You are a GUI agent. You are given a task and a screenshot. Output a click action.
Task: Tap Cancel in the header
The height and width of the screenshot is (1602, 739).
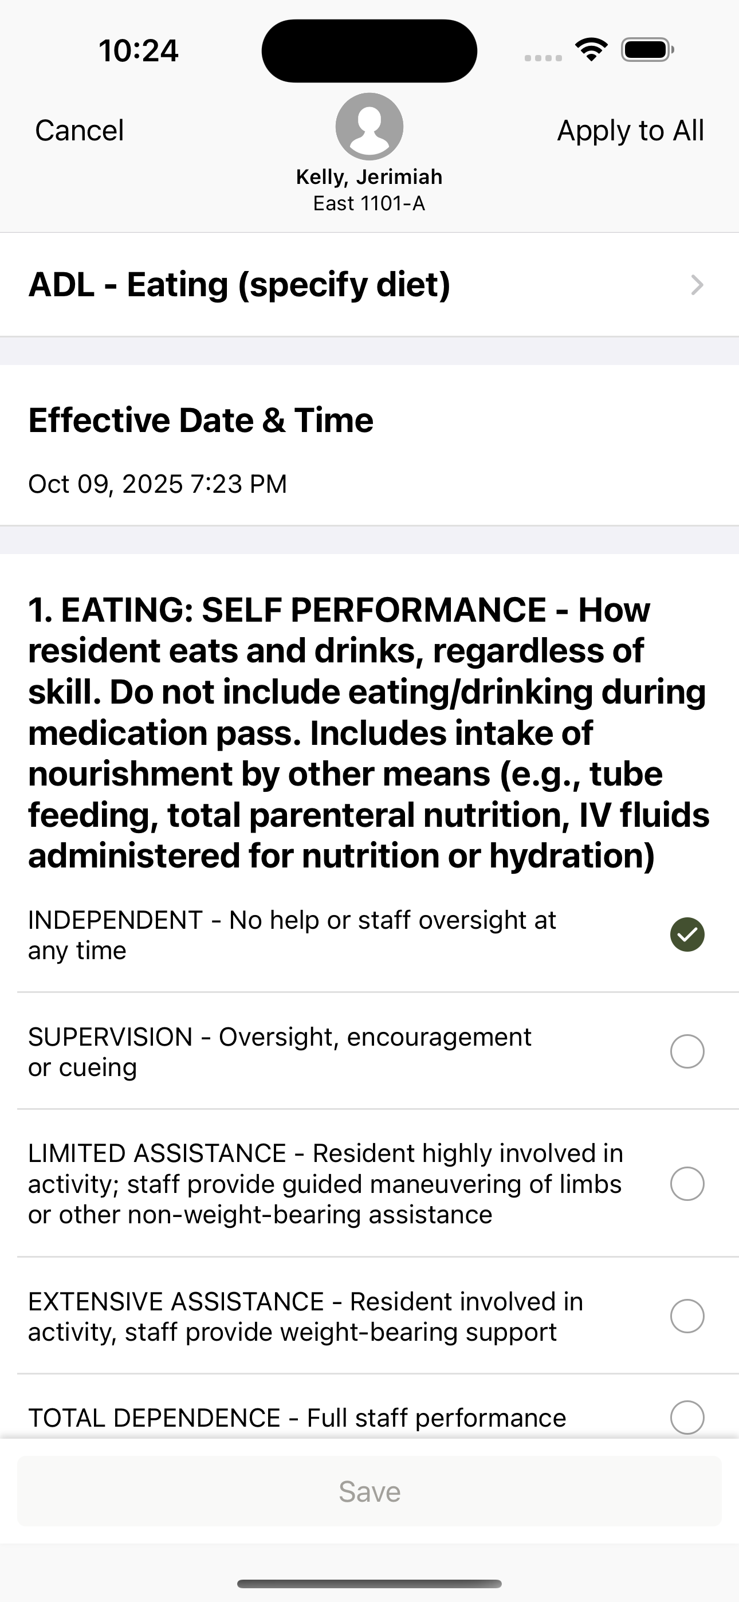tap(80, 131)
